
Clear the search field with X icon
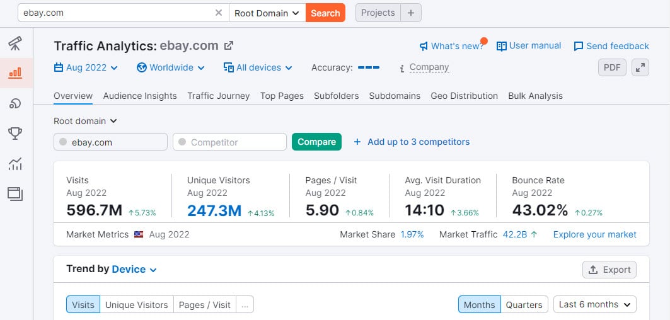(x=219, y=13)
